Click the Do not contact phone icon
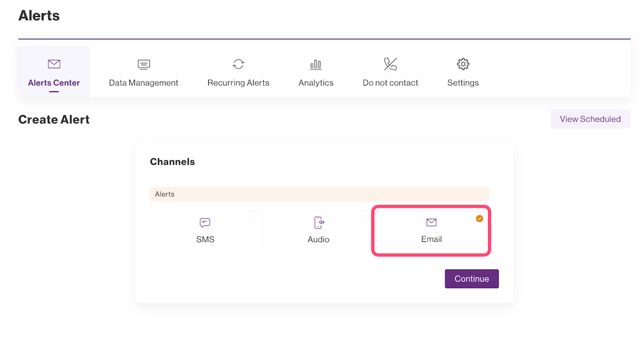 (390, 64)
